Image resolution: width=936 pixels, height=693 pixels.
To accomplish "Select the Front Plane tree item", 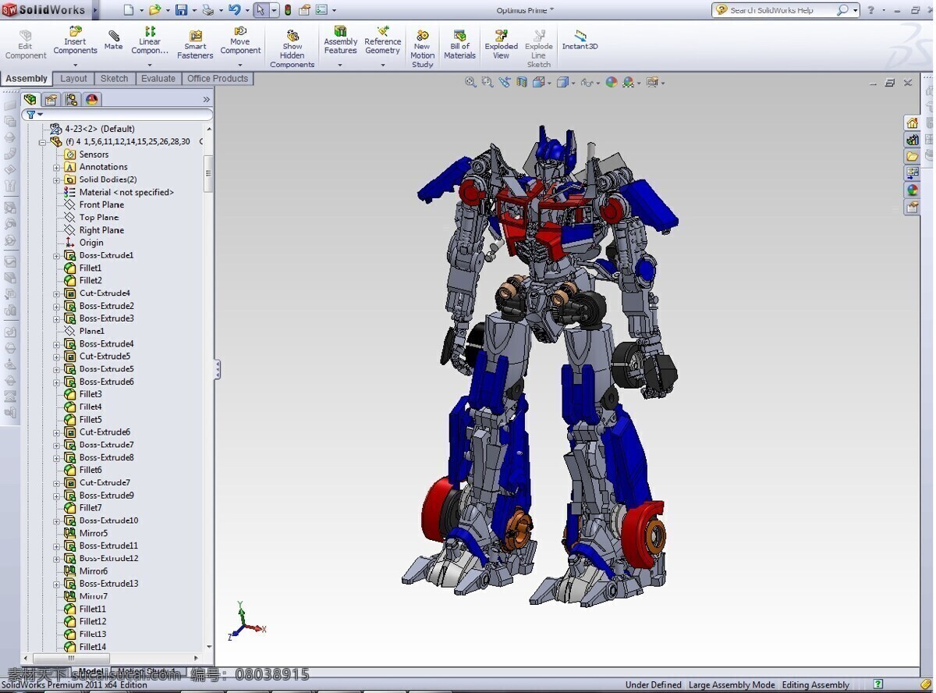I will tap(101, 205).
